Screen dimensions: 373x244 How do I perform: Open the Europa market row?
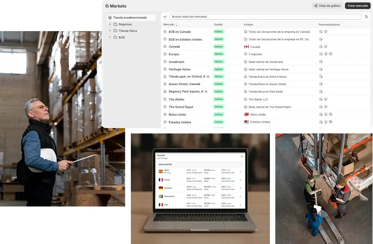pos(174,54)
